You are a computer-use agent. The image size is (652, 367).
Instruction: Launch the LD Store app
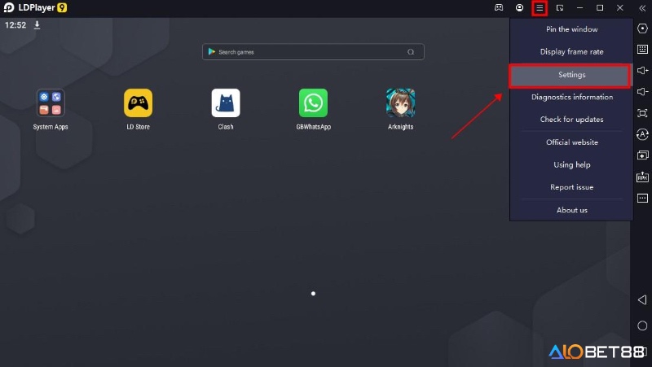coord(138,103)
